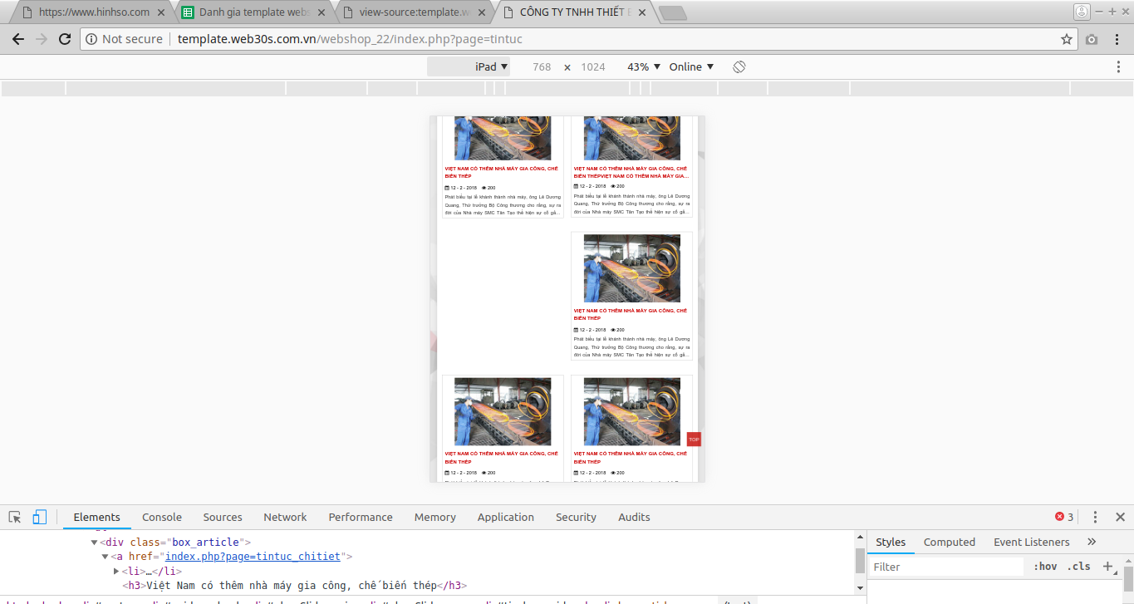
Task: Expand the collapsed li element node
Action: click(116, 571)
